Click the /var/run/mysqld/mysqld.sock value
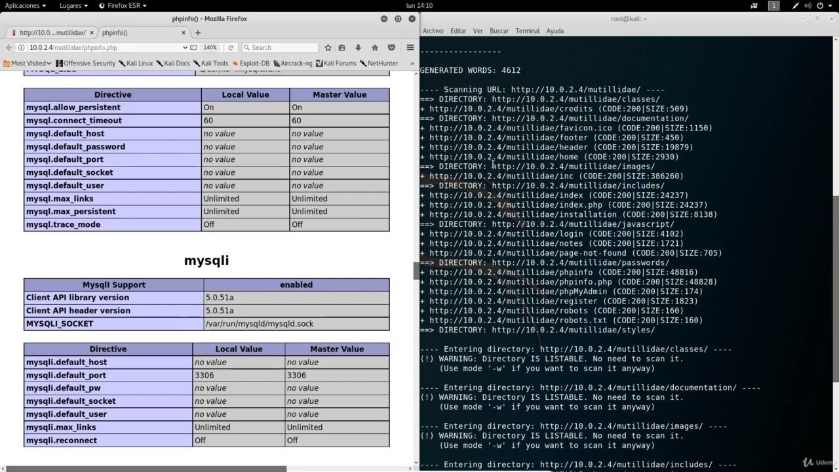Image resolution: width=839 pixels, height=472 pixels. click(260, 324)
